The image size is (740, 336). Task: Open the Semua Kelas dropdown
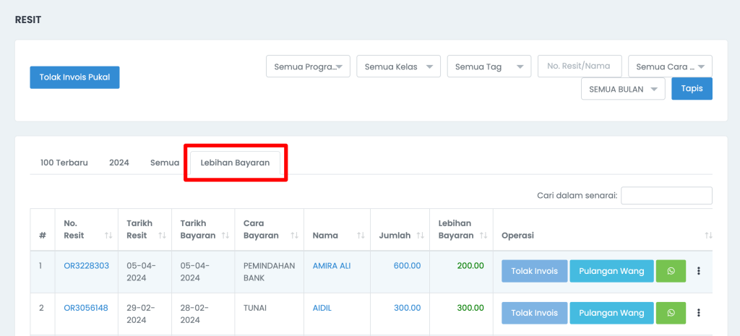click(398, 66)
